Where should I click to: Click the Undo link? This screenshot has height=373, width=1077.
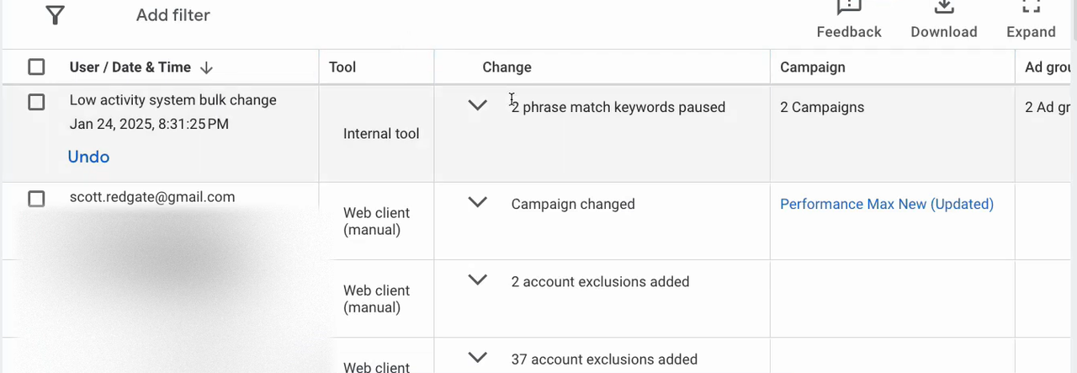coord(88,157)
